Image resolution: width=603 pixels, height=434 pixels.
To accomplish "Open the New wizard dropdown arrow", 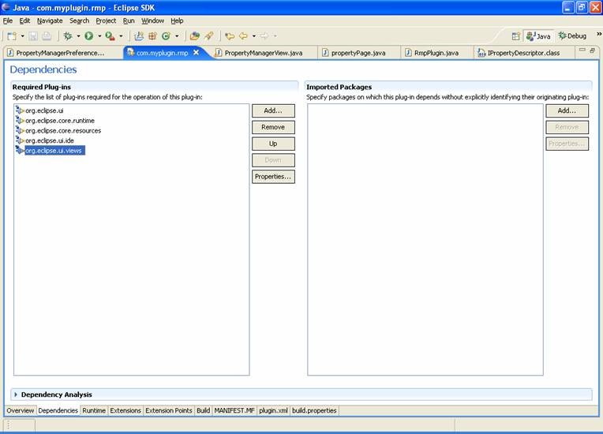I will [22, 36].
